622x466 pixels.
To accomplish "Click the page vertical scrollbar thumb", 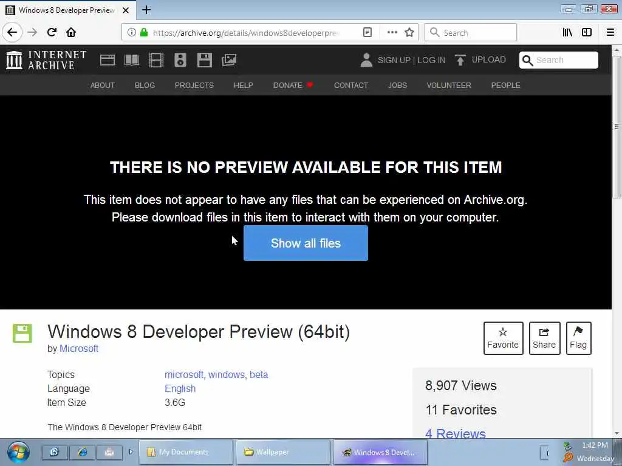I will coord(617,127).
